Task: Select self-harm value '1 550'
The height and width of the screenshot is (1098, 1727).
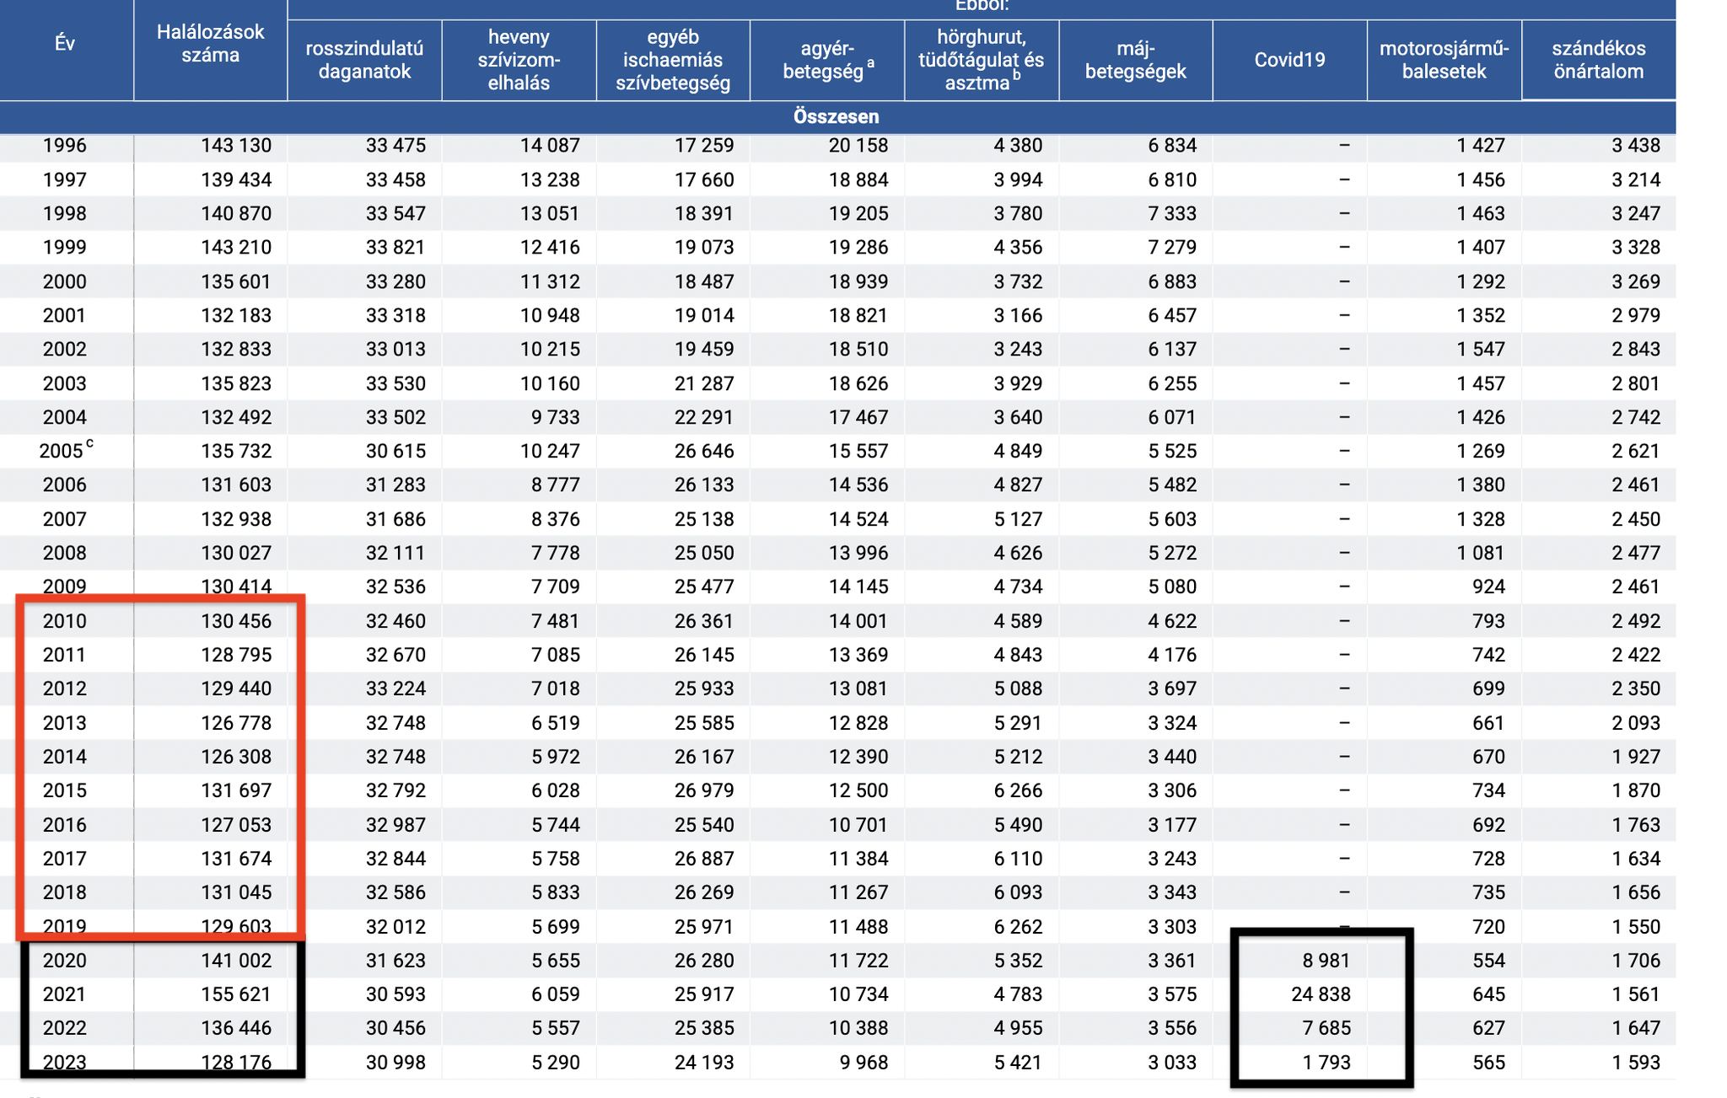Action: point(1636,926)
